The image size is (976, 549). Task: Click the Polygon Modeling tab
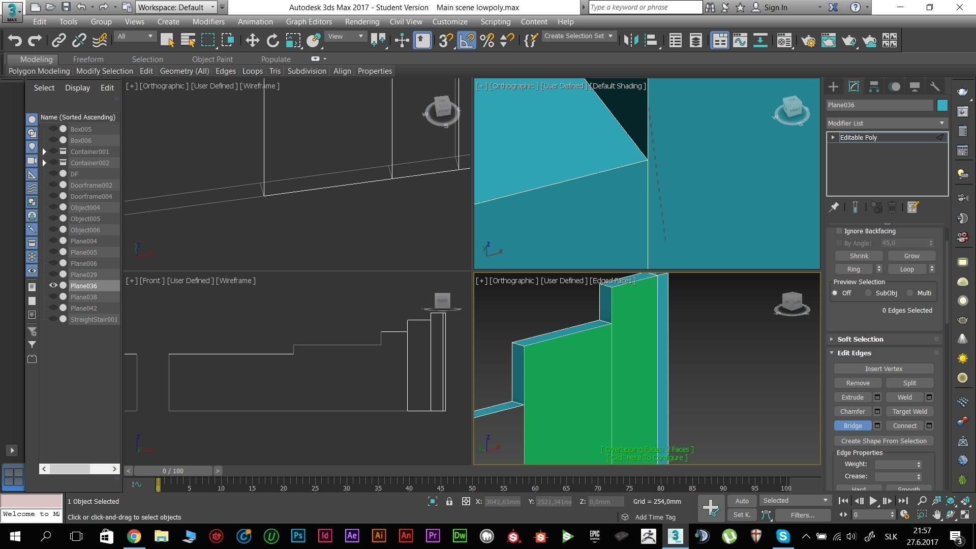[37, 70]
